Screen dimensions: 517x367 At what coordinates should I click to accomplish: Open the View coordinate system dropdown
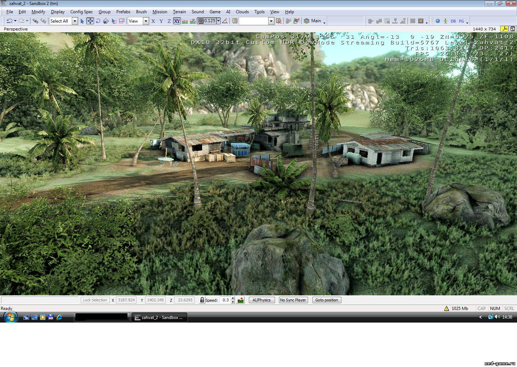point(146,21)
